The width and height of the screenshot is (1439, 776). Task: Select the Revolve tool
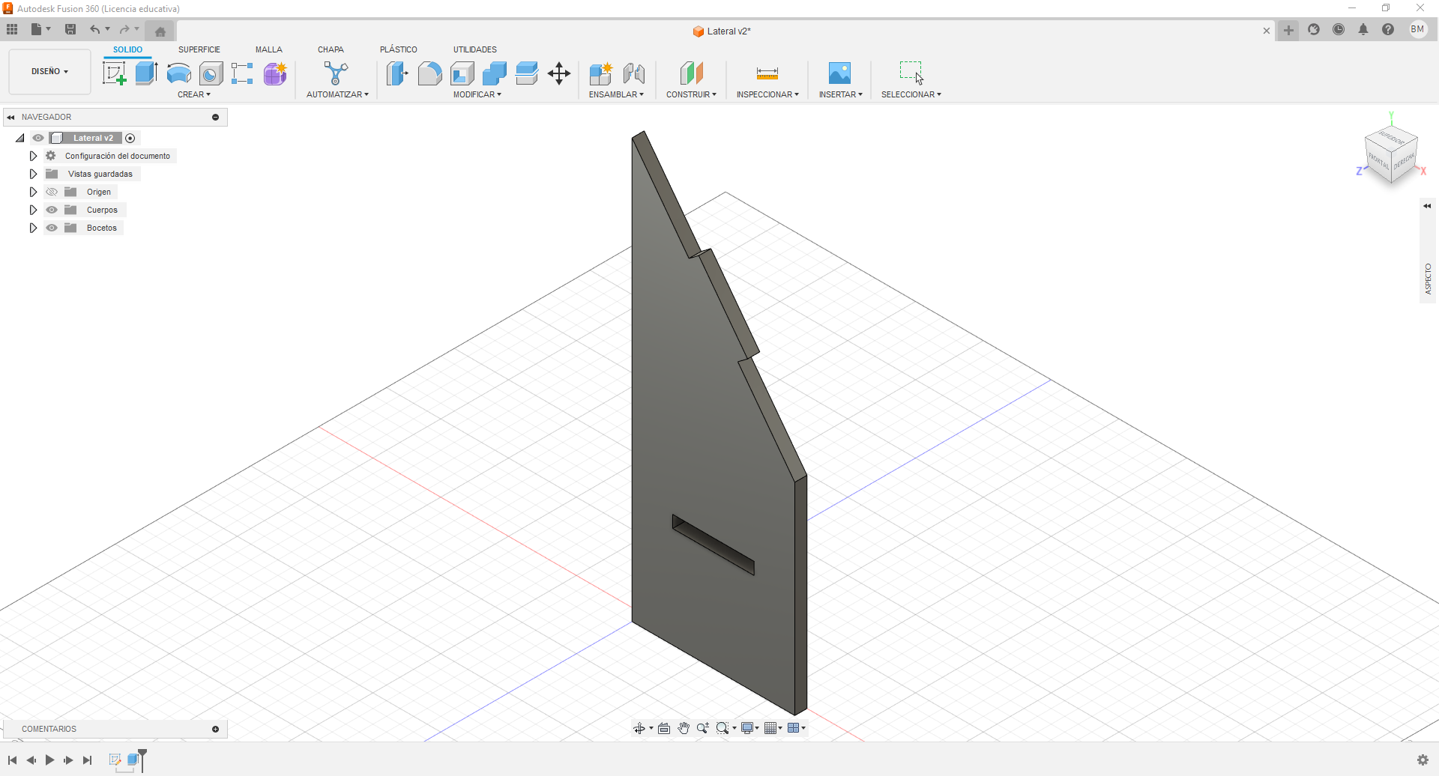(178, 73)
